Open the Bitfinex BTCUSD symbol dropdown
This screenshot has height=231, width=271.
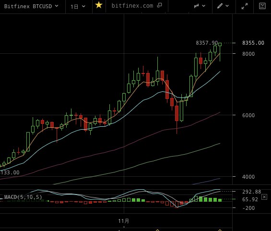pos(32,6)
